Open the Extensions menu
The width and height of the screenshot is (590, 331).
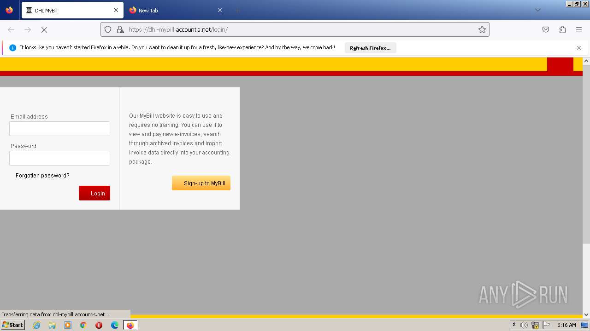pyautogui.click(x=562, y=29)
